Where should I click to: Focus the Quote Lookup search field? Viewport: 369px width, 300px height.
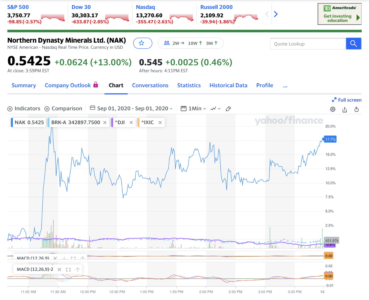(x=308, y=44)
